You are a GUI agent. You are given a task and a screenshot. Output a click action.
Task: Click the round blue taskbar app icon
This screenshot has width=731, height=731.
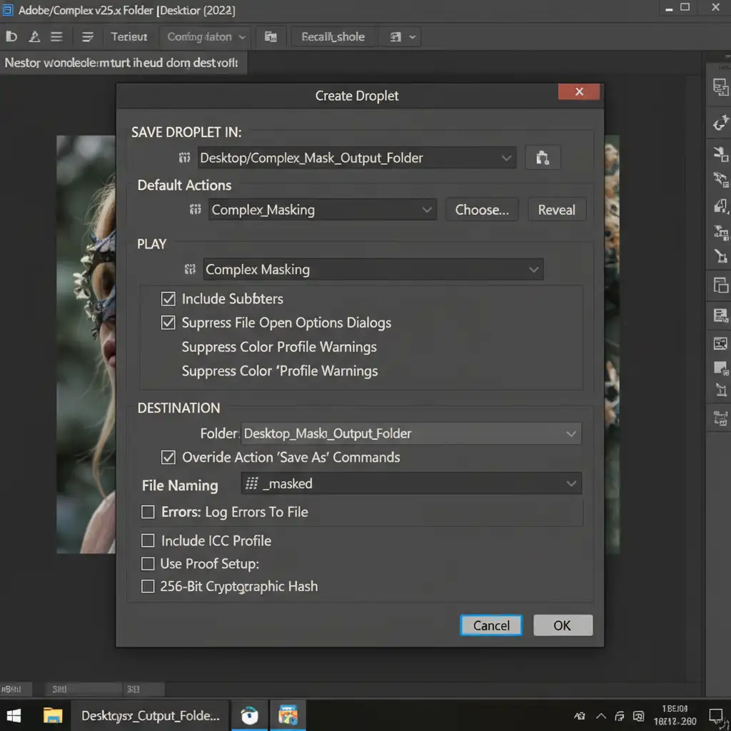(x=249, y=715)
